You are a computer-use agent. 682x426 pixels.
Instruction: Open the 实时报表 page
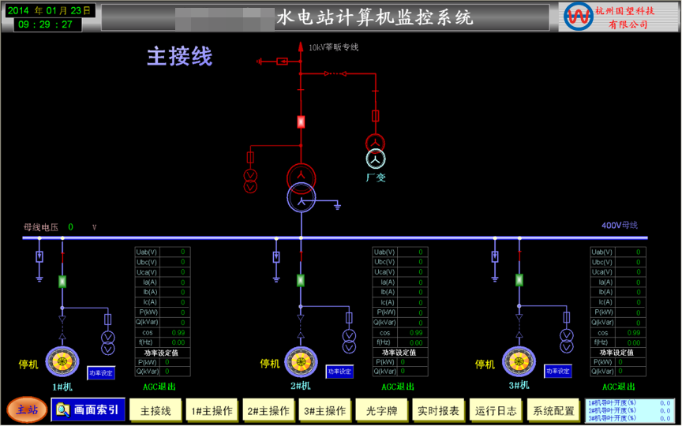[438, 410]
